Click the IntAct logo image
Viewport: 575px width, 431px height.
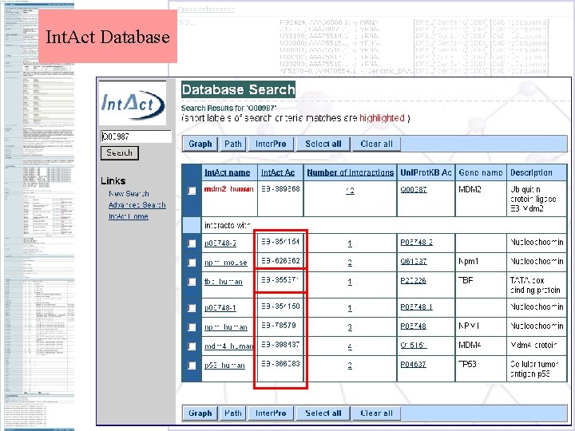tap(133, 103)
